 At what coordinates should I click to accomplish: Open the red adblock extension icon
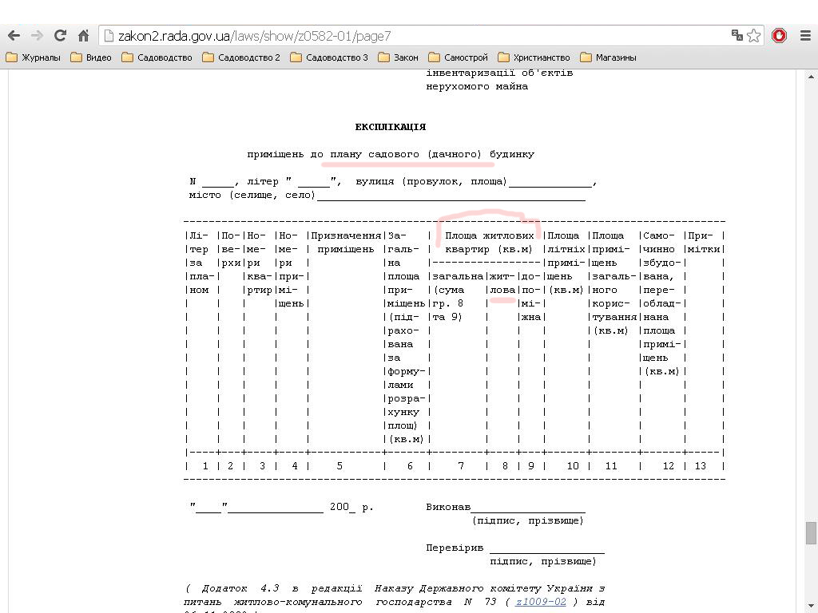(779, 35)
